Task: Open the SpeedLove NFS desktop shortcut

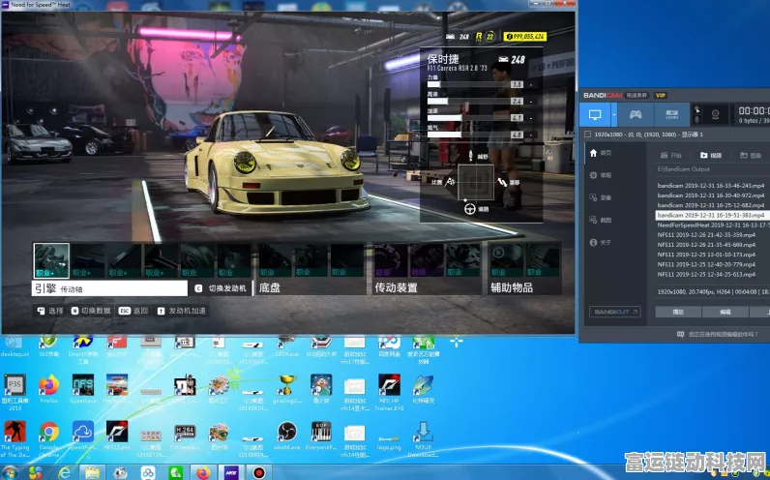Action: [83, 389]
